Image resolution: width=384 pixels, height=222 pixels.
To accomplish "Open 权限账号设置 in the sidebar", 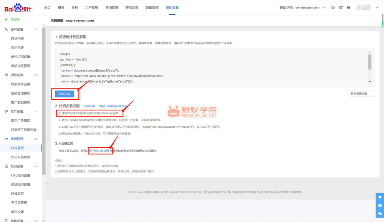I will (21, 84).
